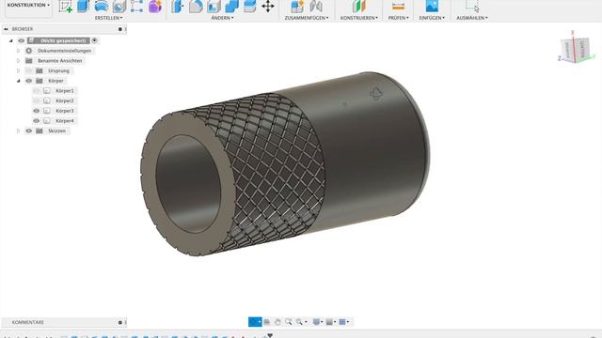Select the Press Pull tool icon

pyautogui.click(x=178, y=7)
